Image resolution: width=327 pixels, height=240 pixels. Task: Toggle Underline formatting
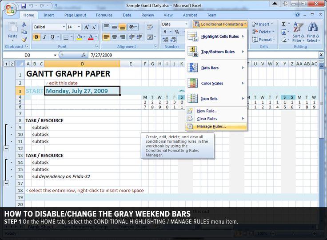(x=52, y=37)
